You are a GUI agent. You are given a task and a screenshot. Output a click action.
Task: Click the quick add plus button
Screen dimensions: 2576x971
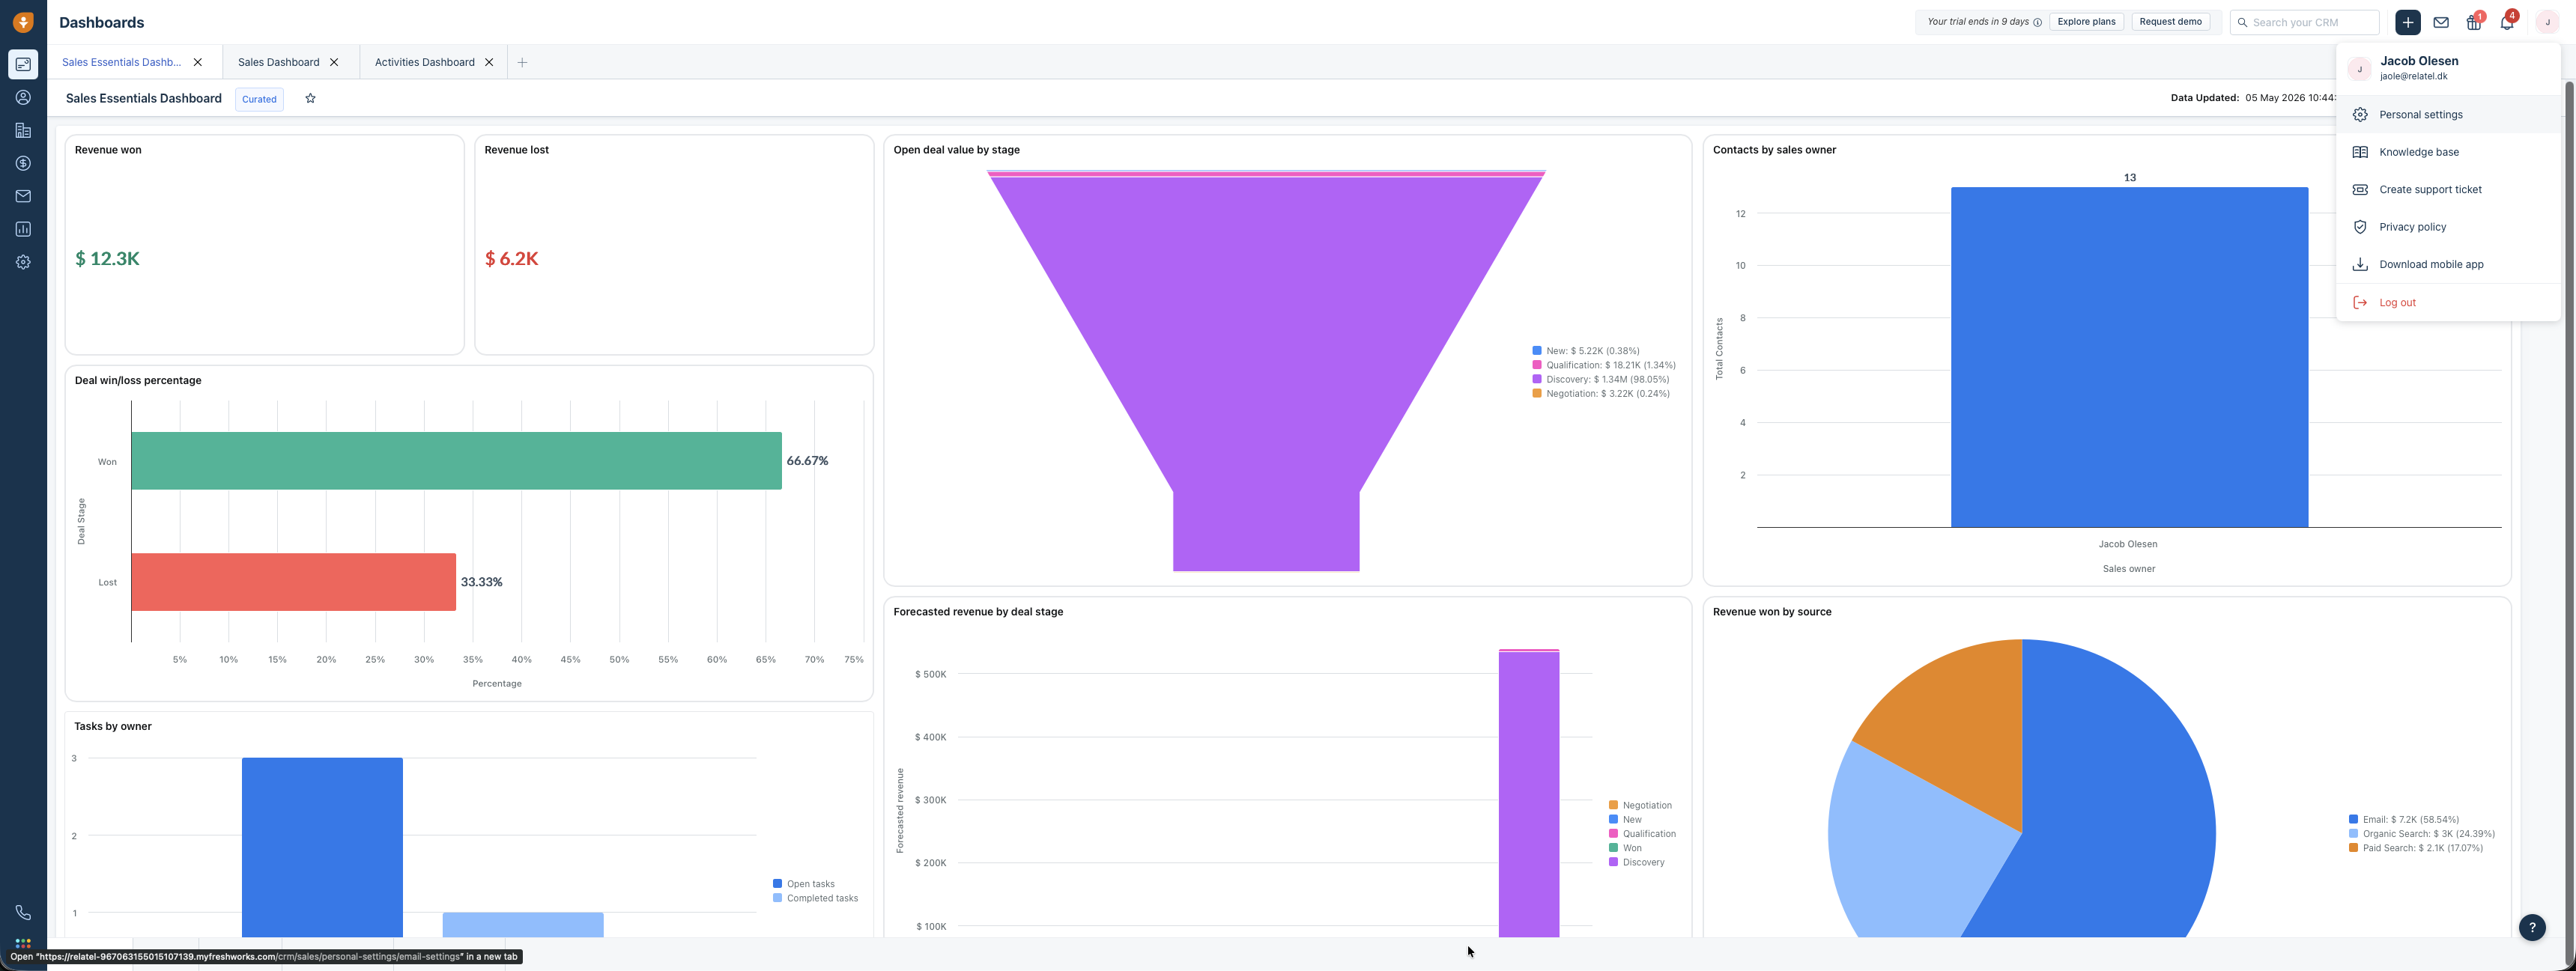[x=2408, y=22]
